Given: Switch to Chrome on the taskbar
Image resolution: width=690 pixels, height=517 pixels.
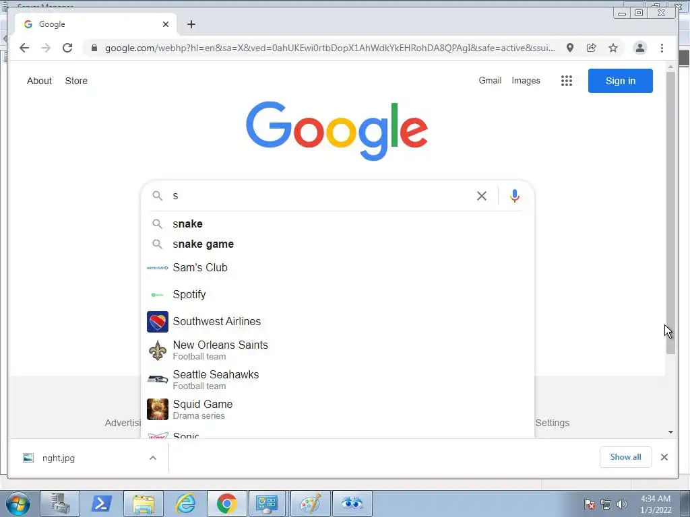Looking at the screenshot, I should tap(226, 504).
